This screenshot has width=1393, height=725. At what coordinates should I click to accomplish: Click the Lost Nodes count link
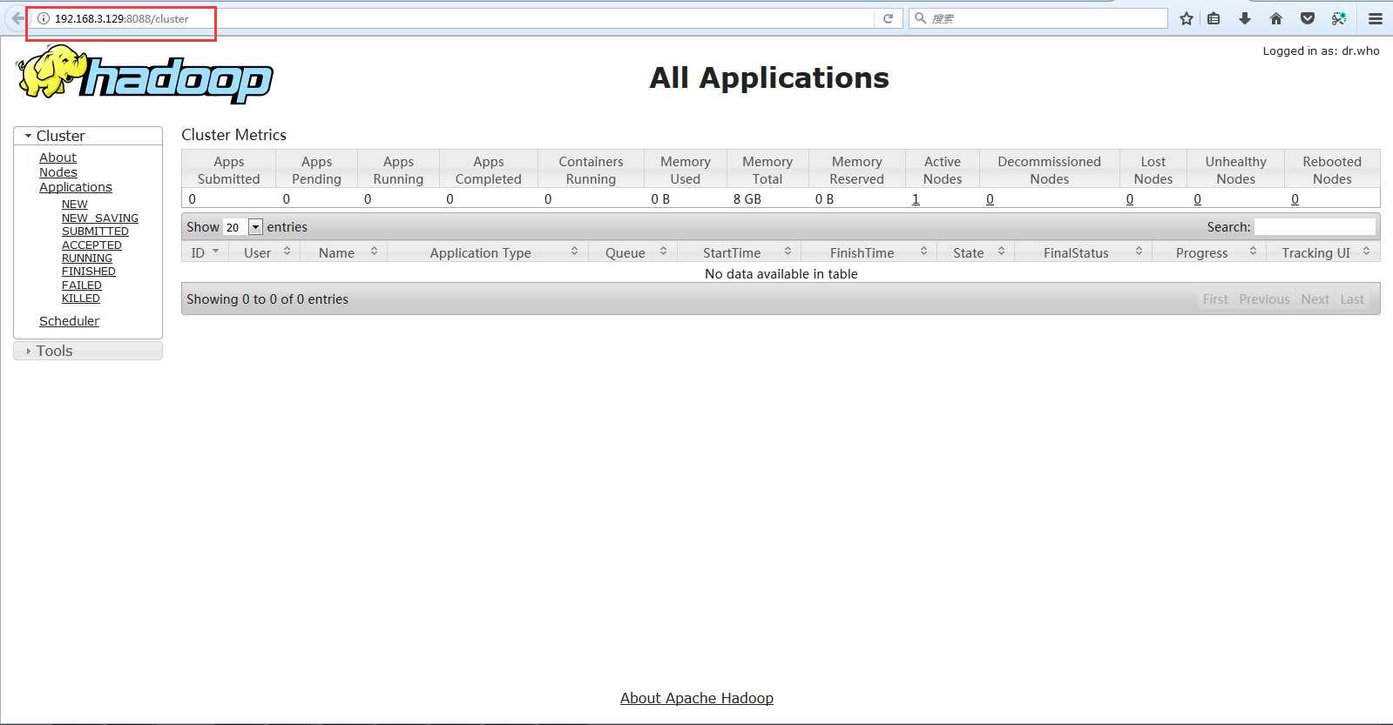pyautogui.click(x=1130, y=199)
